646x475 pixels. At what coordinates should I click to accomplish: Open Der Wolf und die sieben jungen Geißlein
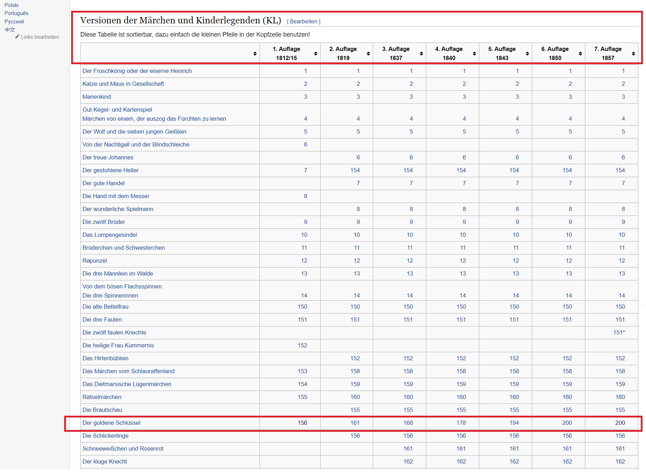click(134, 131)
